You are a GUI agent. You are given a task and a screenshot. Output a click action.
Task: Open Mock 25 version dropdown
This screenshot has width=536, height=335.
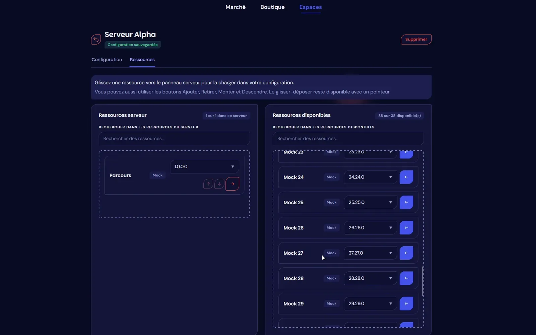coord(370,202)
